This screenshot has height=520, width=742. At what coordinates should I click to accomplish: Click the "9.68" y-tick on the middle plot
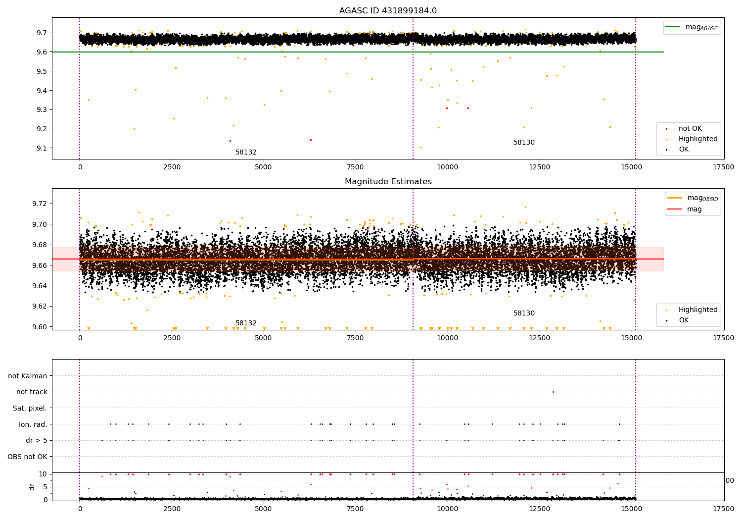coord(40,245)
